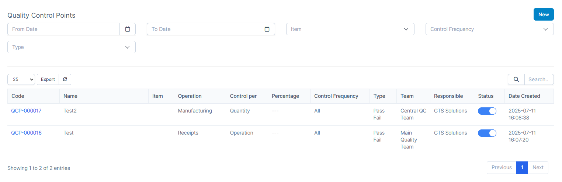Sort by the Code column header
The height and width of the screenshot is (182, 562).
coord(18,96)
